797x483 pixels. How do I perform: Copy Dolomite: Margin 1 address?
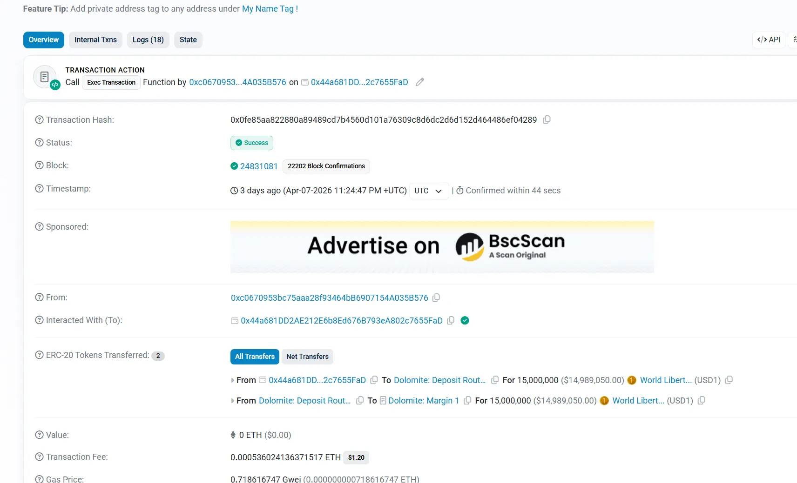[x=467, y=401]
